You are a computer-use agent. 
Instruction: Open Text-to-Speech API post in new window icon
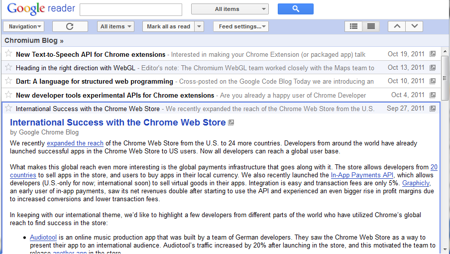[433, 54]
